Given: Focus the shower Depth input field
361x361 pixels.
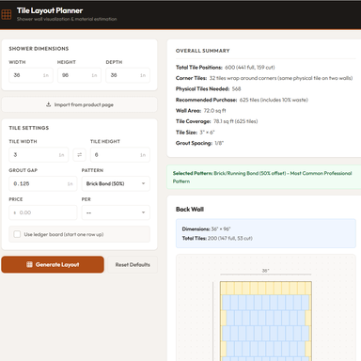Looking at the screenshot, I should coord(128,75).
